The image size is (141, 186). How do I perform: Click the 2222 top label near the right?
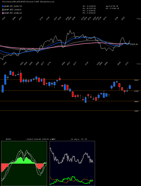point(123,18)
